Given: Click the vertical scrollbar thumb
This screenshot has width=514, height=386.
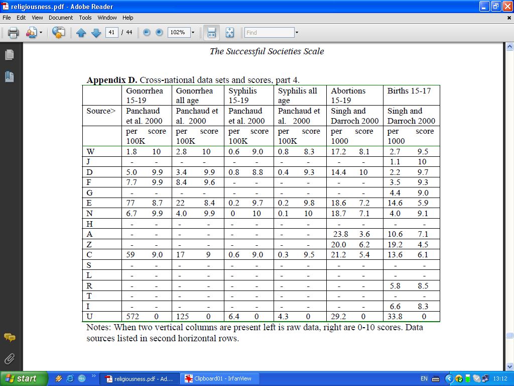Looking at the screenshot, I should pyautogui.click(x=509, y=335).
